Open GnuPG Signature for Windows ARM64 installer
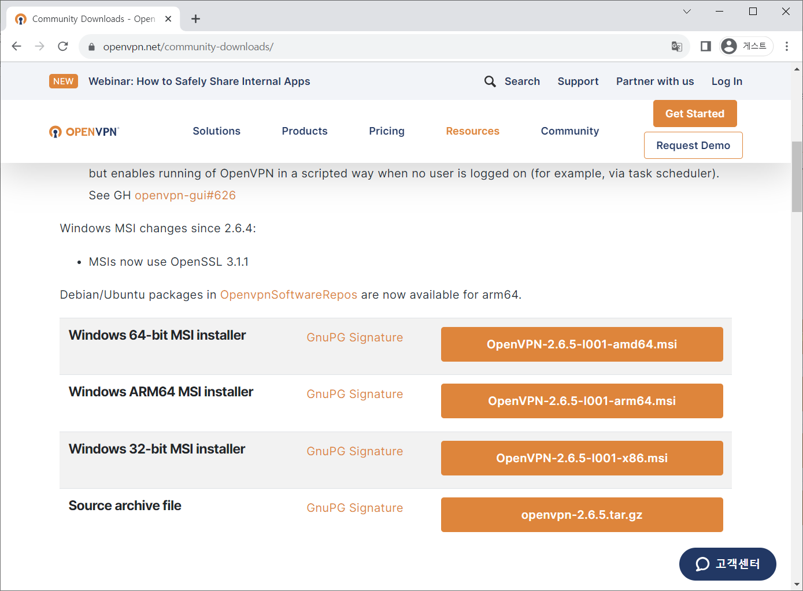Screen dimensions: 803x591 [x=355, y=394]
